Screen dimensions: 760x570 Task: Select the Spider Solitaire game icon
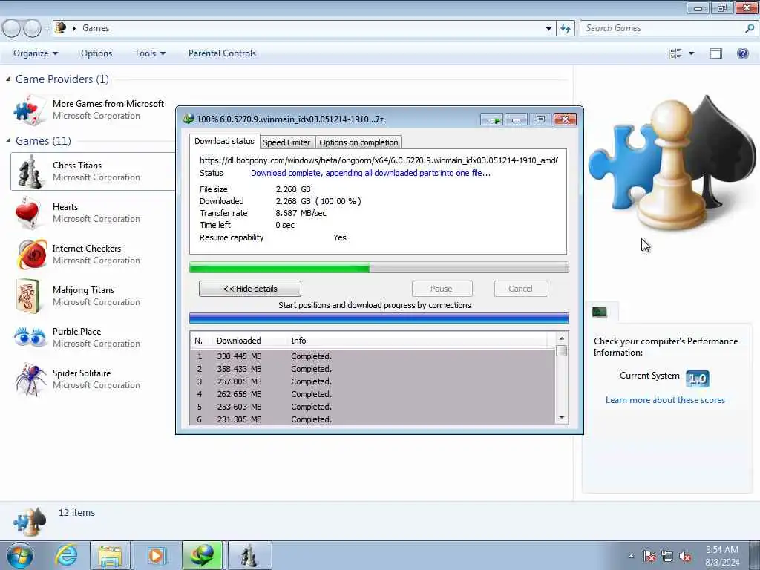pyautogui.click(x=30, y=379)
